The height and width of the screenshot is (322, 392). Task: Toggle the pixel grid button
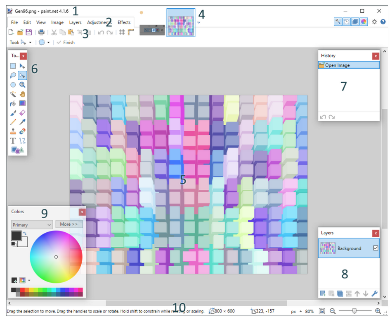[122, 32]
